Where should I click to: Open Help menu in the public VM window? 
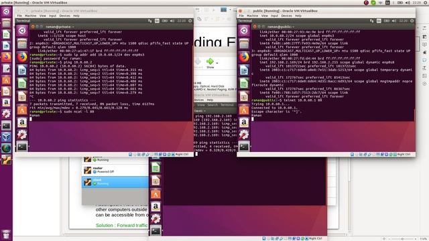[298, 16]
